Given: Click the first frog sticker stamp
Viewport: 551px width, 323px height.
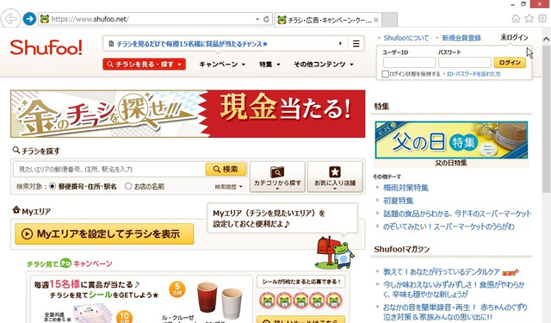Looking at the screenshot, I should (267, 301).
